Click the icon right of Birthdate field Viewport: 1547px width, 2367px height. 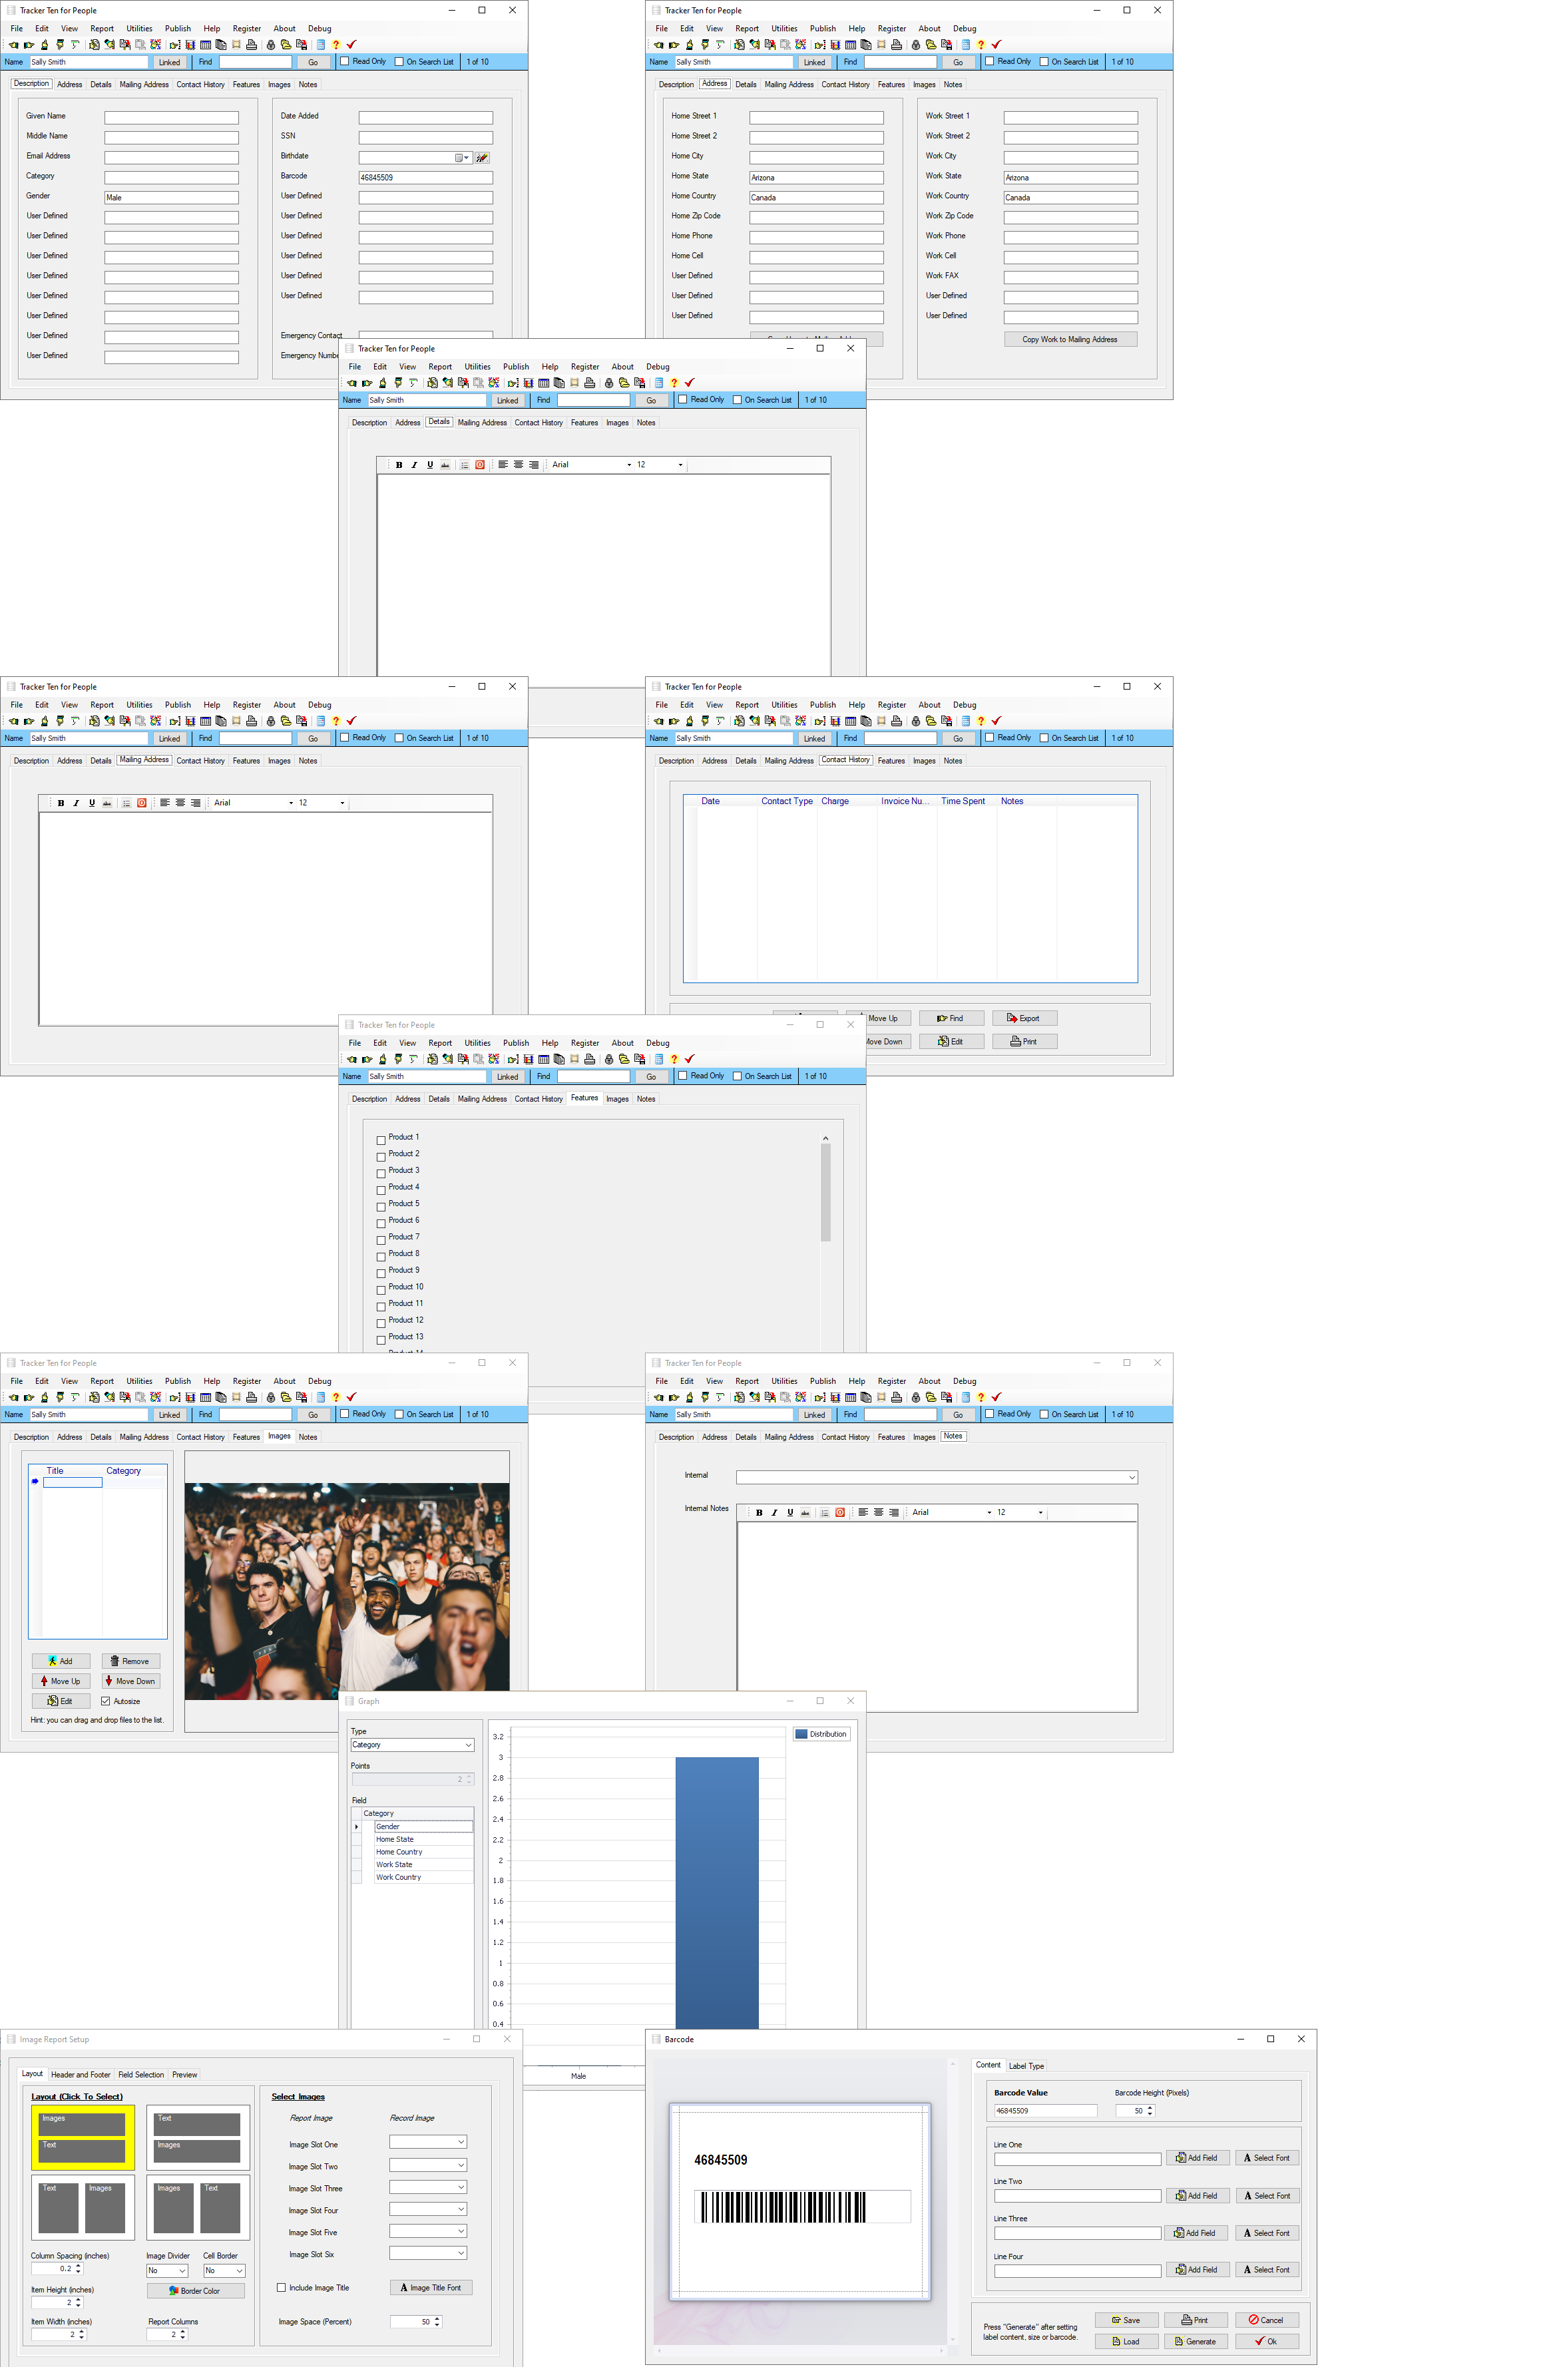(x=483, y=158)
